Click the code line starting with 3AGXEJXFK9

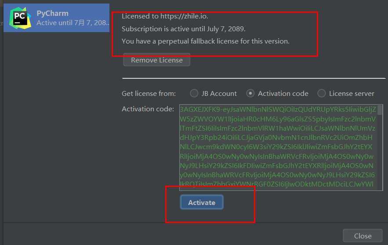[278, 110]
